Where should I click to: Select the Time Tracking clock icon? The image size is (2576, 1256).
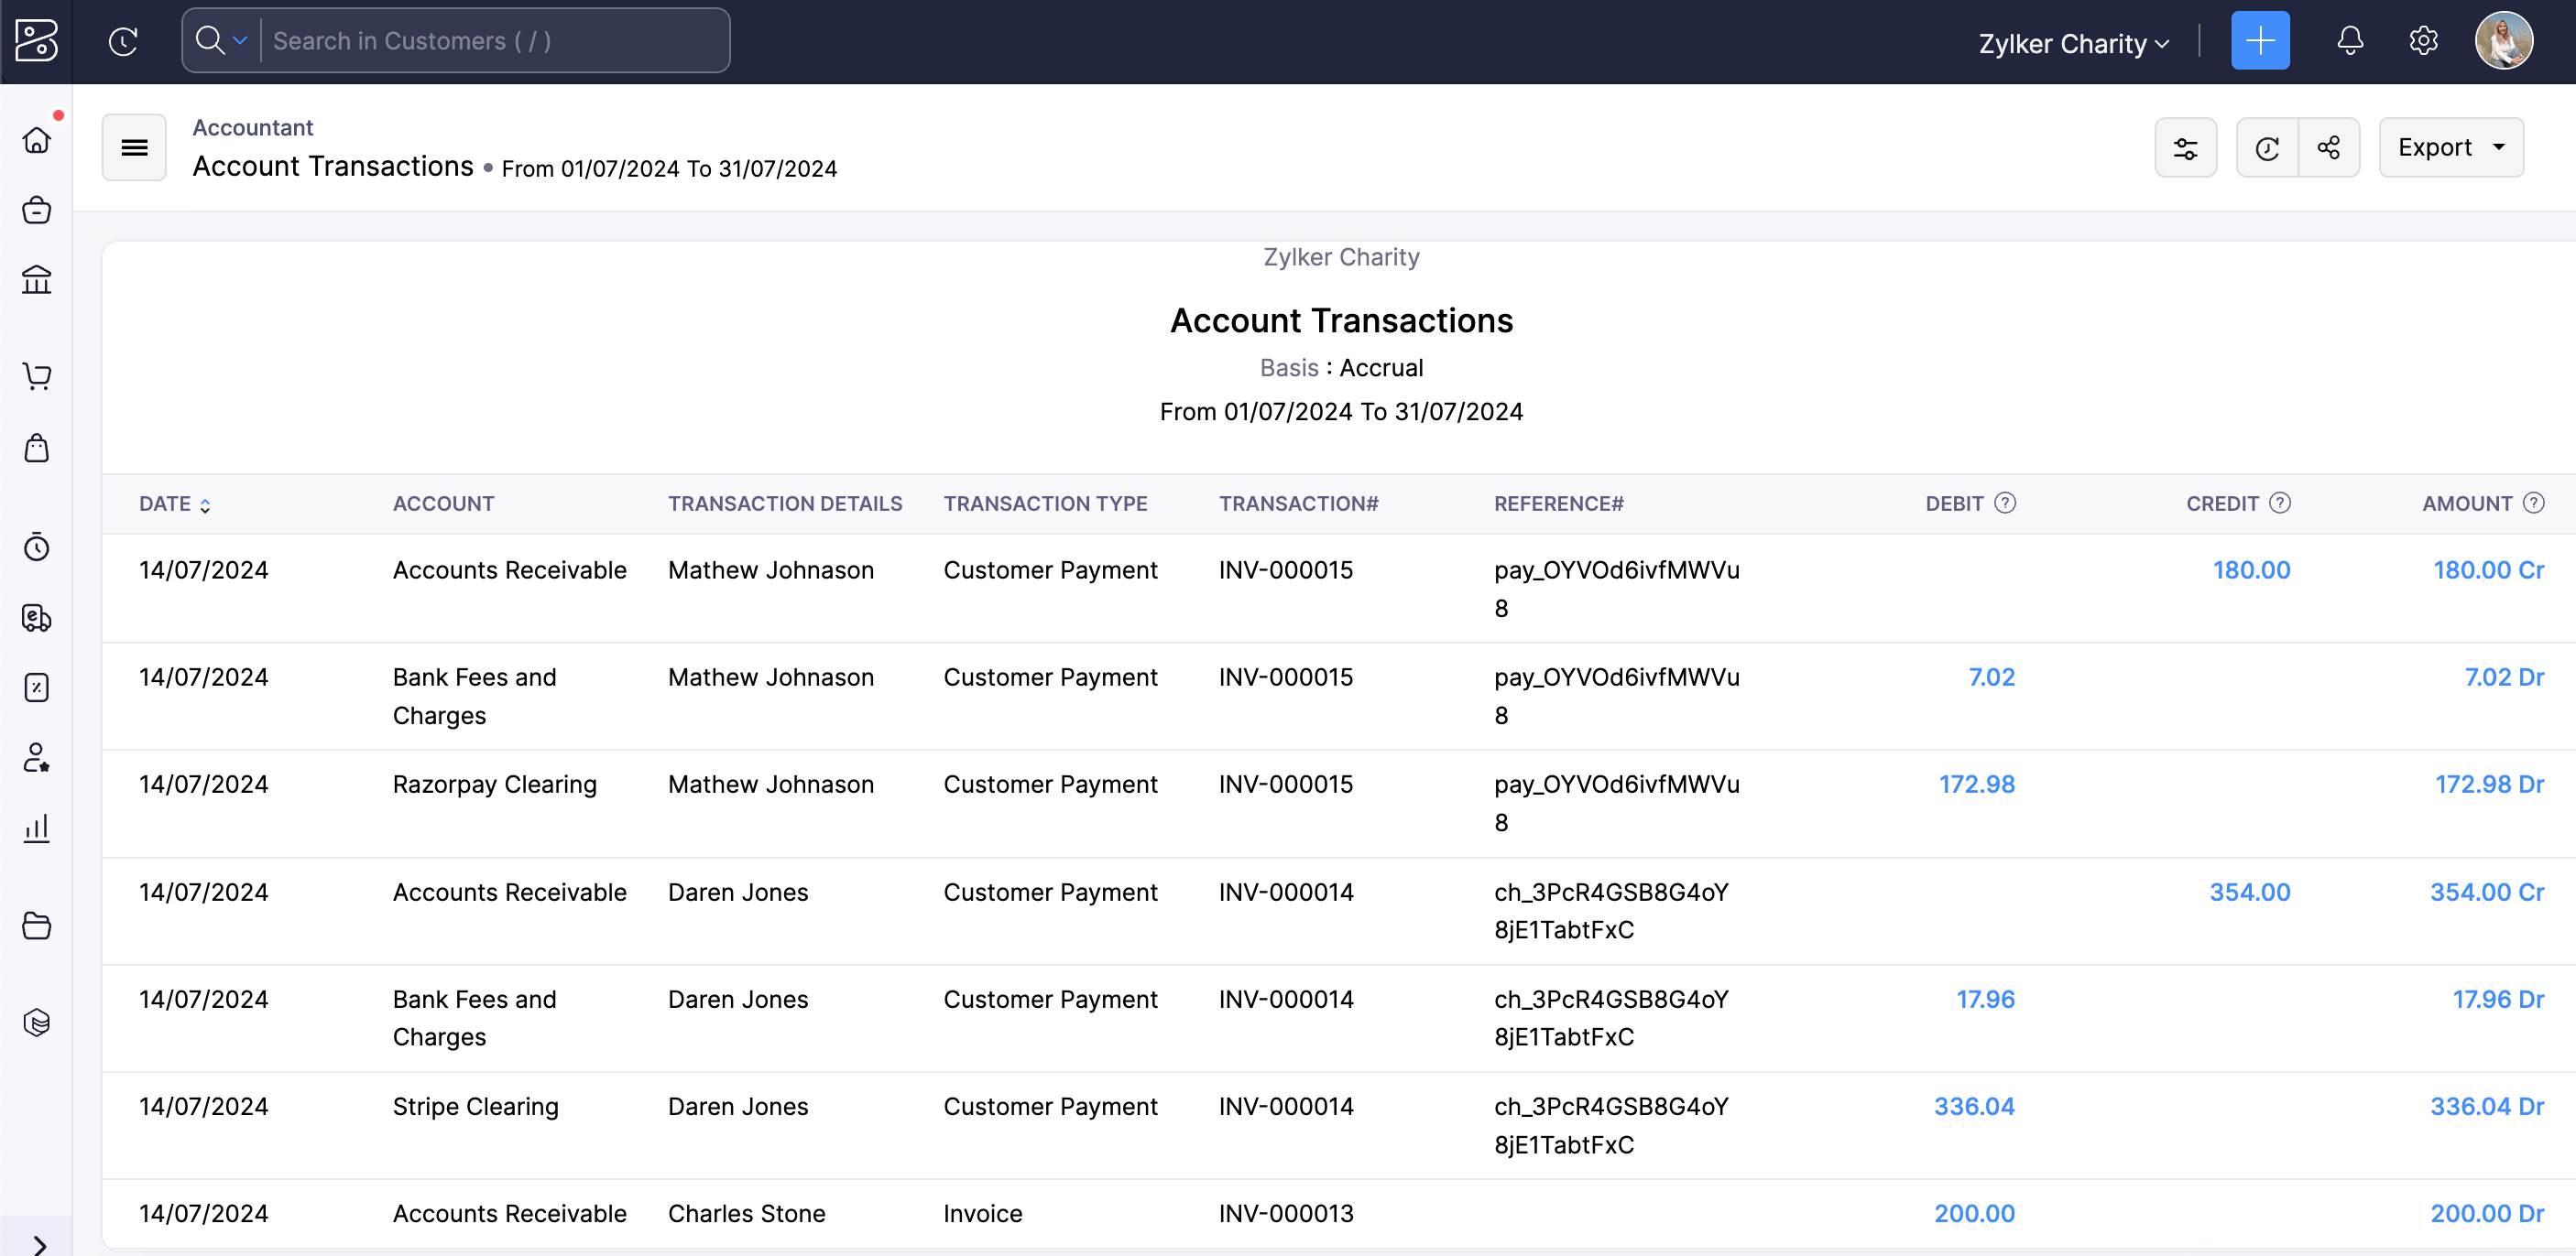coord(36,547)
